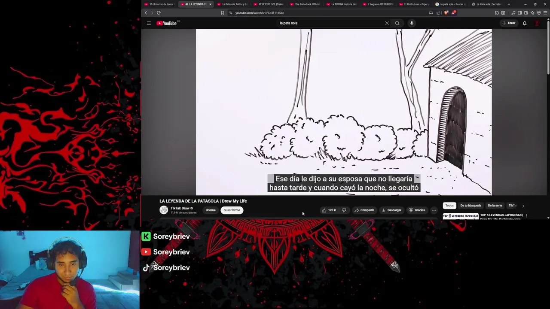This screenshot has height=309, width=550.
Task: Click the Suscribirme button
Action: click(x=232, y=210)
